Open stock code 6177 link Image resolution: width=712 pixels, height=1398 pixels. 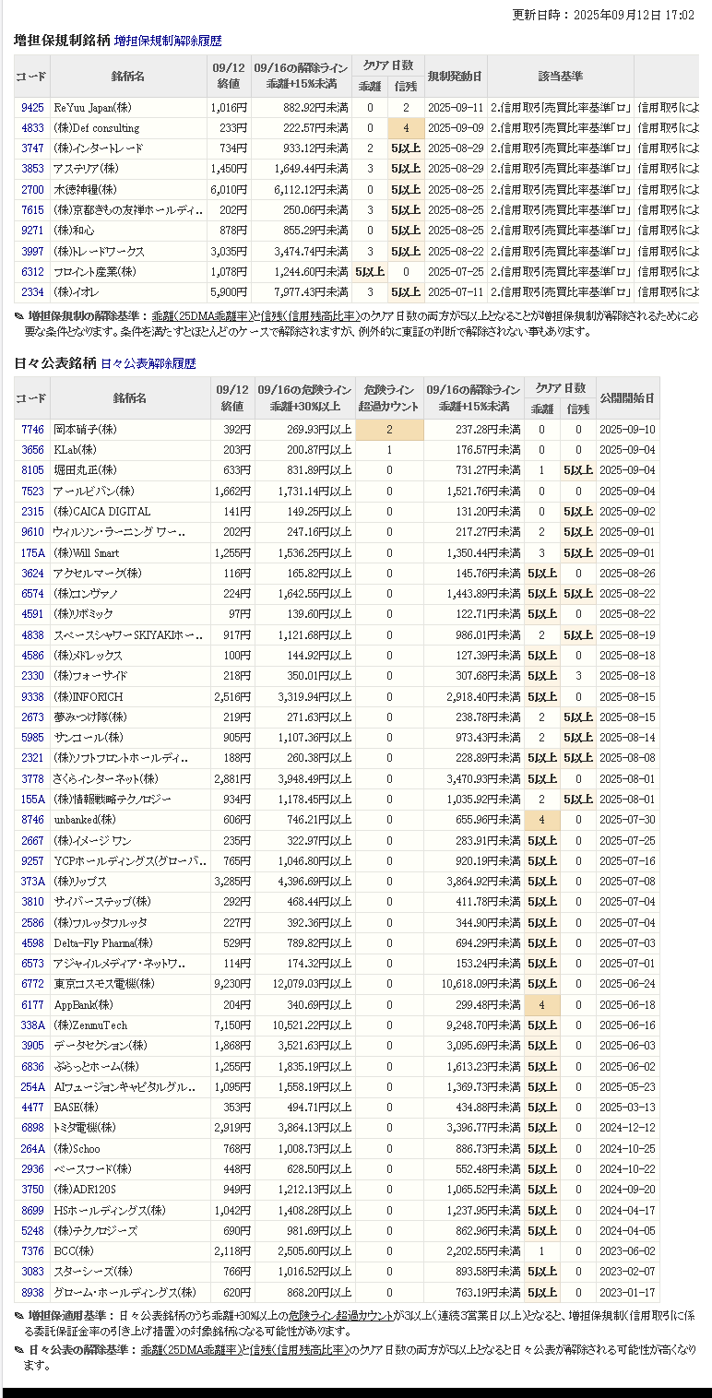32,1005
